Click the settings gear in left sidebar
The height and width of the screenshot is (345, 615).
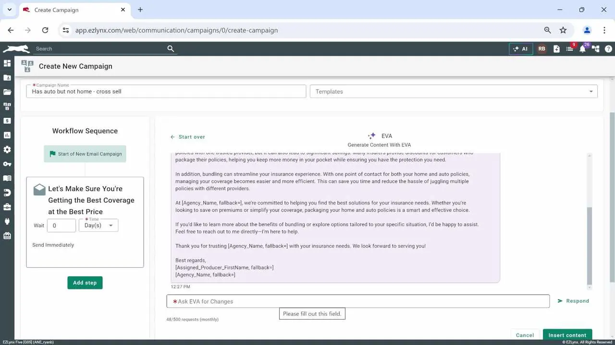pyautogui.click(x=7, y=149)
